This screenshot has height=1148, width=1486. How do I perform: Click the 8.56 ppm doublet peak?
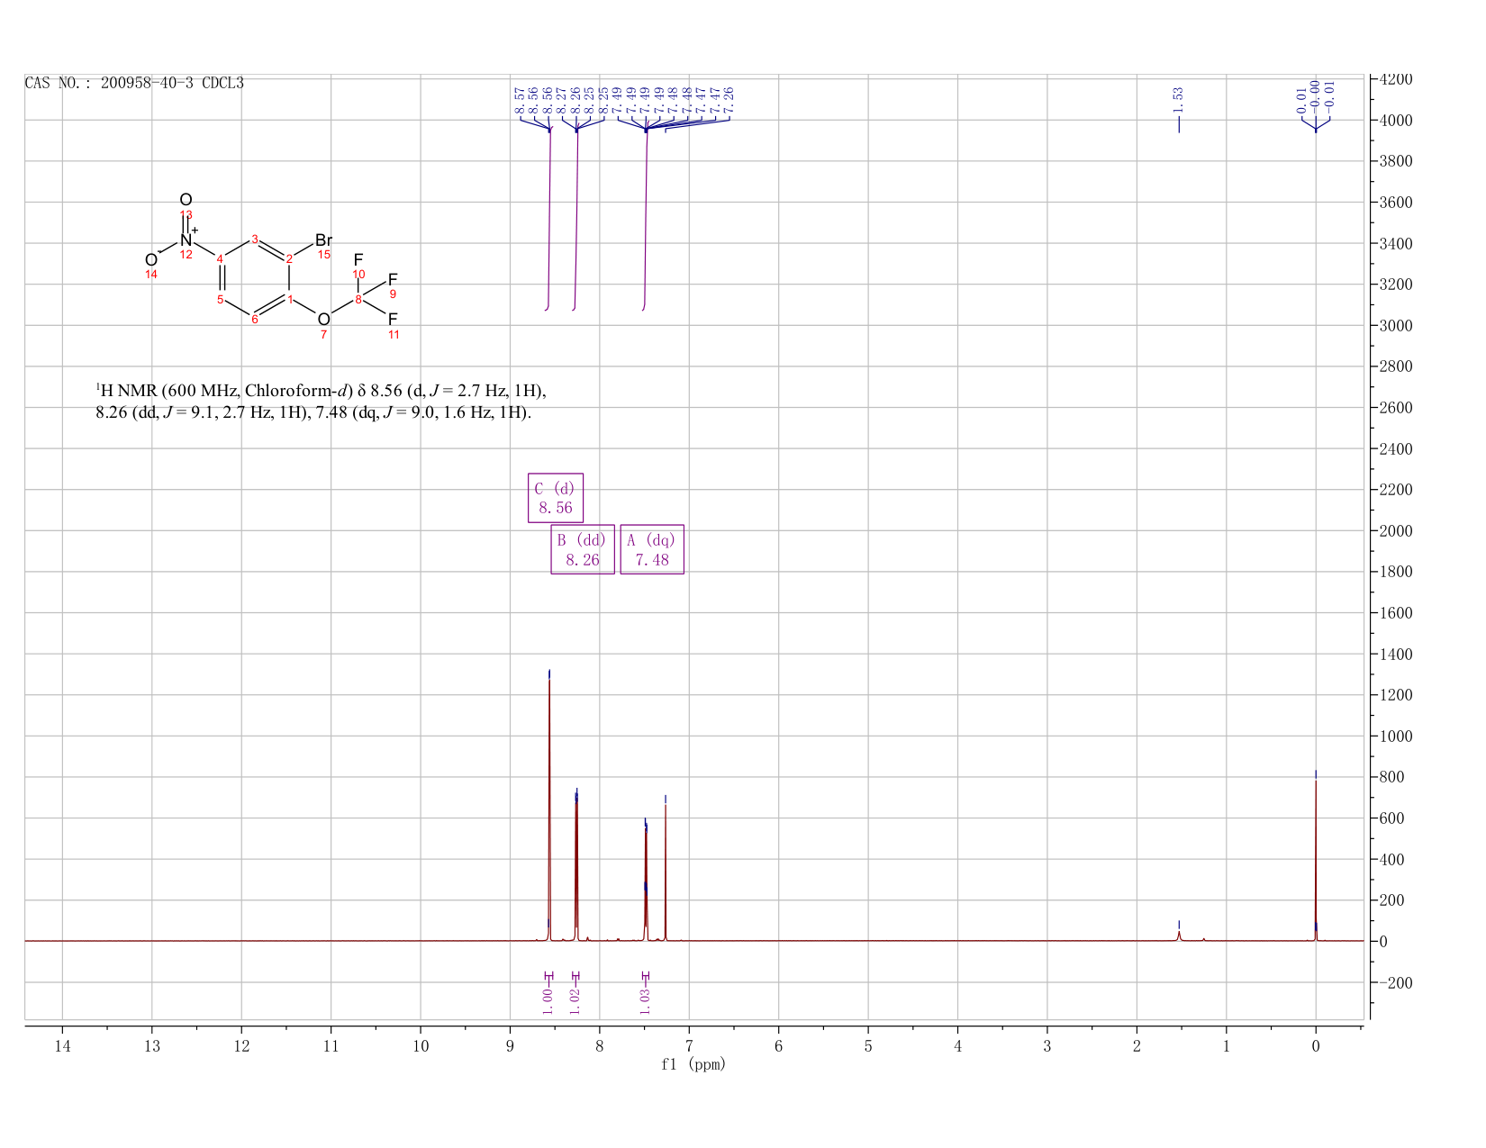(549, 810)
